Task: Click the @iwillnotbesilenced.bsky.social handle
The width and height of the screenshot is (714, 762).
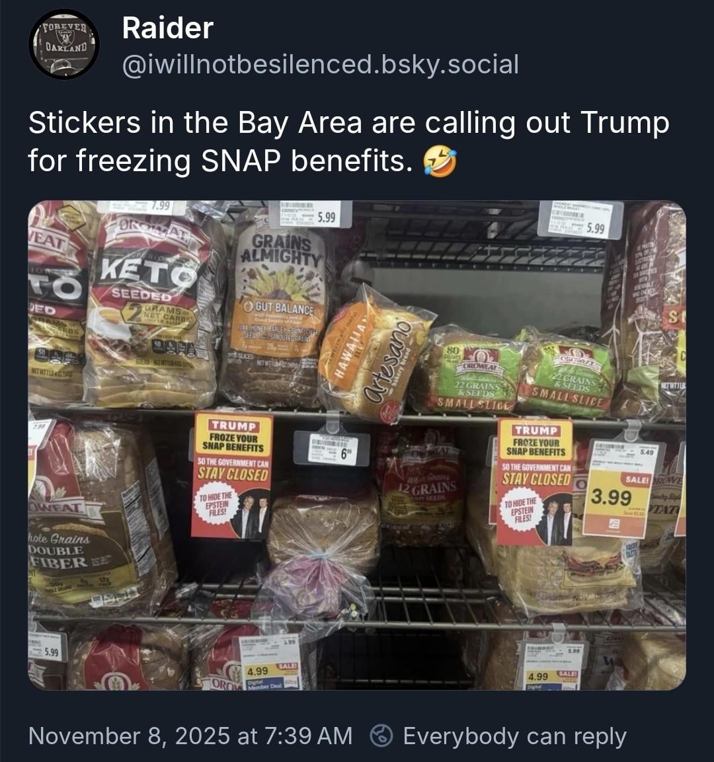Action: click(x=320, y=65)
